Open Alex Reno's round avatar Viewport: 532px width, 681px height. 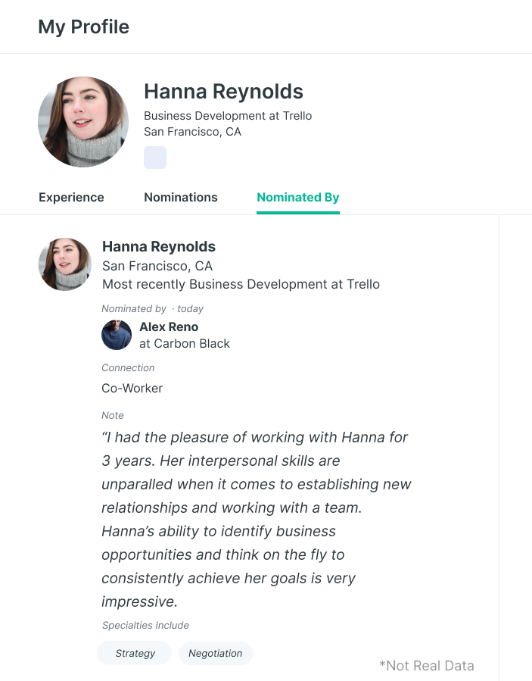[117, 335]
